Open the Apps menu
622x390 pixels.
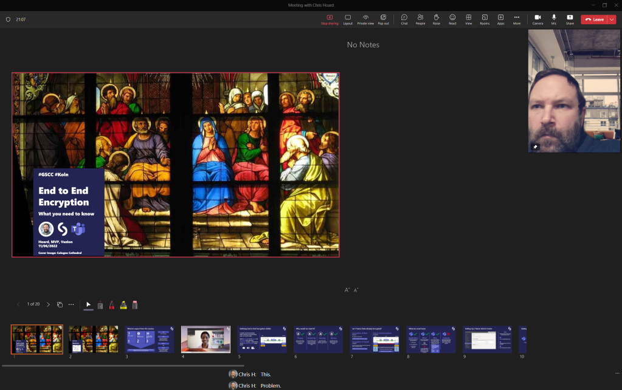500,19
